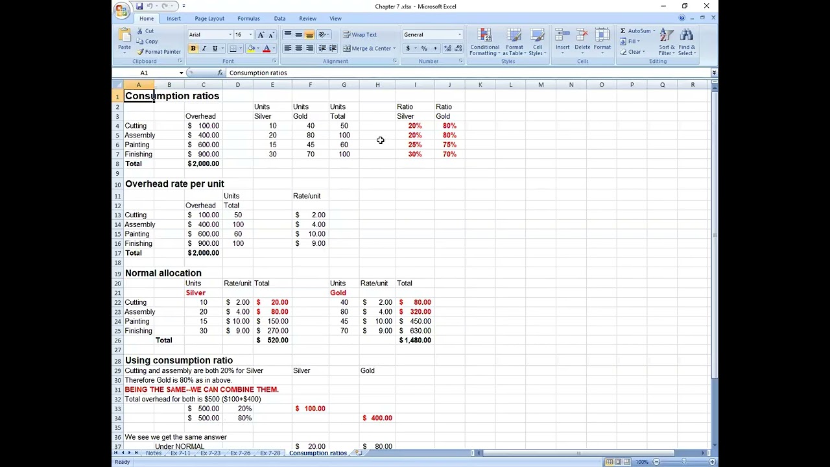The image size is (830, 467).
Task: Open text Orientation options
Action: tap(323, 35)
